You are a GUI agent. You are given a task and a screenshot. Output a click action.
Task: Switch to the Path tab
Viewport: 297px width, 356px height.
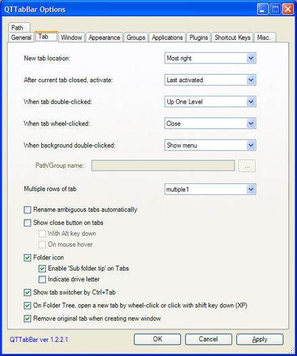pyautogui.click(x=19, y=28)
